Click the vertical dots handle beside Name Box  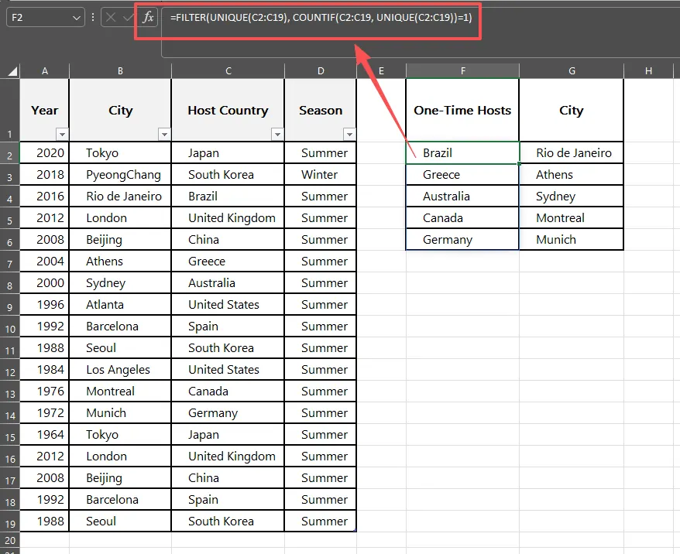tap(94, 16)
